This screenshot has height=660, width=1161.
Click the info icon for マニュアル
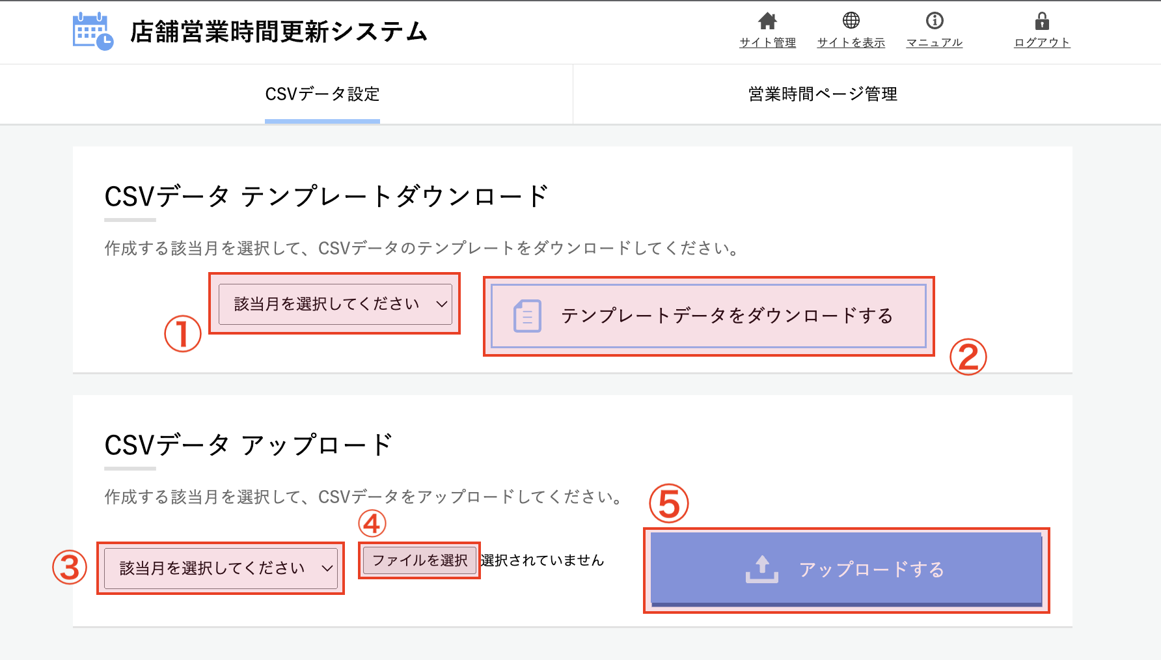pos(935,21)
